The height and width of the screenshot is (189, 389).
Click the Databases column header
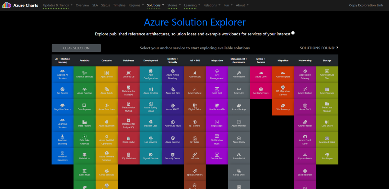tap(129, 61)
